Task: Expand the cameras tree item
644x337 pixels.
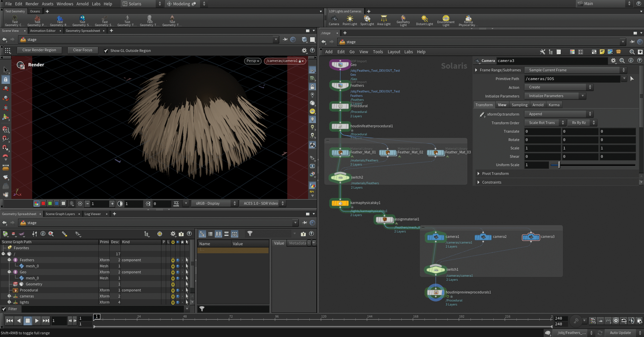Action: [x=9, y=296]
